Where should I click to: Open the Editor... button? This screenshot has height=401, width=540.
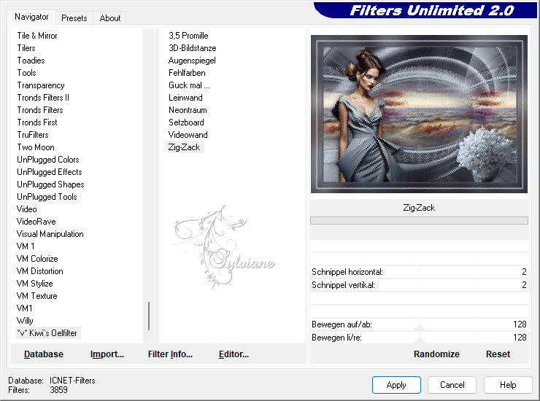click(x=234, y=354)
